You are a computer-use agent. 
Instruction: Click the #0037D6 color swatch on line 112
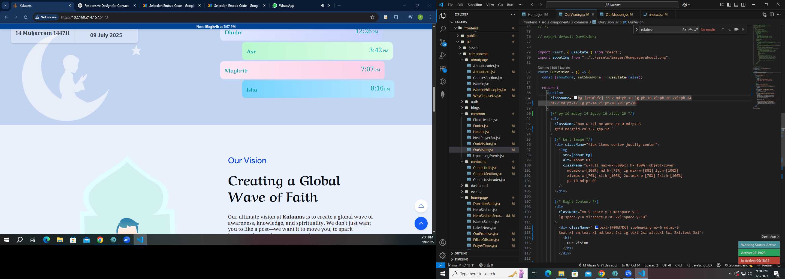(x=597, y=227)
